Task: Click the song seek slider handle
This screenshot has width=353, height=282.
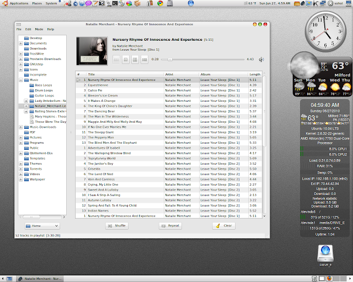Action: coord(170,59)
